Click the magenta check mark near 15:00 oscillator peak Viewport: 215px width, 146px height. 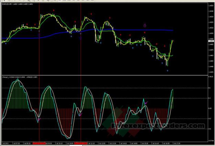click(146, 103)
